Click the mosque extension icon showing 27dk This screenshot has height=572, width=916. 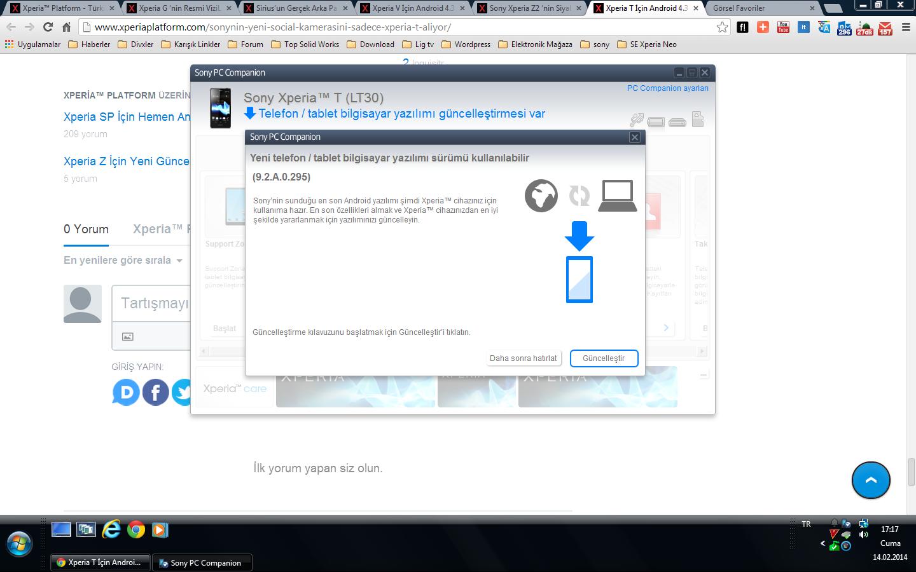point(864,28)
